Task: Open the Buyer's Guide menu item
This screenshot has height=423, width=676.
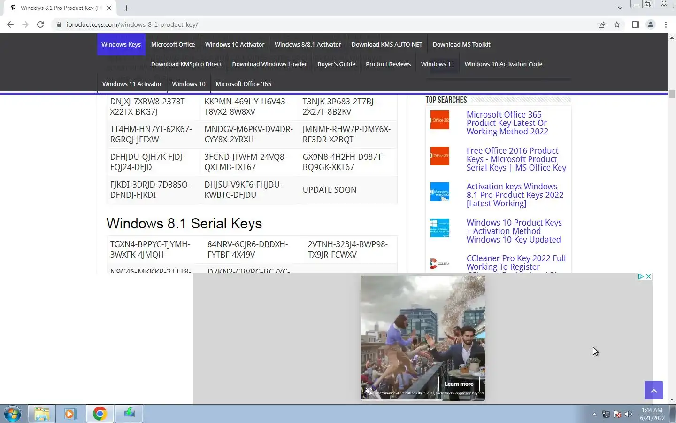Action: click(x=336, y=64)
